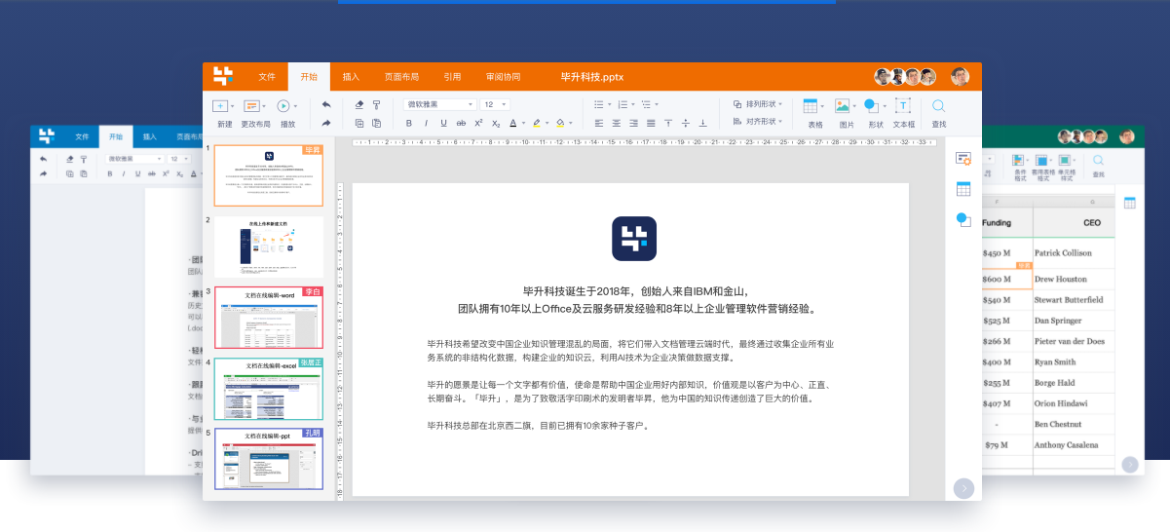This screenshot has height=532, width=1170.
Task: Click the vertical align middle icon
Action: click(x=686, y=123)
